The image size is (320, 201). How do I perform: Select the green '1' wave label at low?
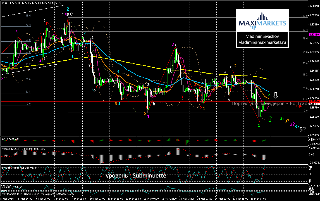(x=259, y=126)
